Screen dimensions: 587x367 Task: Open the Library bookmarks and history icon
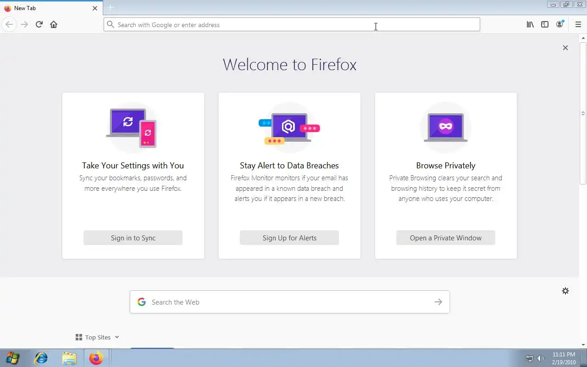[x=530, y=24]
